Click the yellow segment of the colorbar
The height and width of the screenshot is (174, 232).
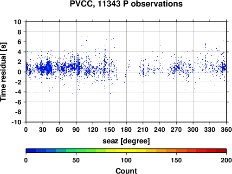(x=126, y=151)
